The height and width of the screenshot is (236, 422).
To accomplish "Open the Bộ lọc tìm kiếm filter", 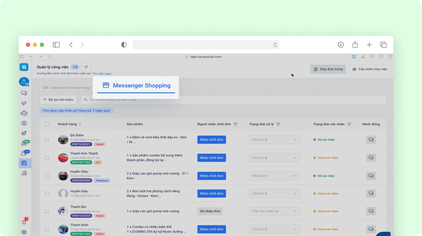I will [58, 100].
